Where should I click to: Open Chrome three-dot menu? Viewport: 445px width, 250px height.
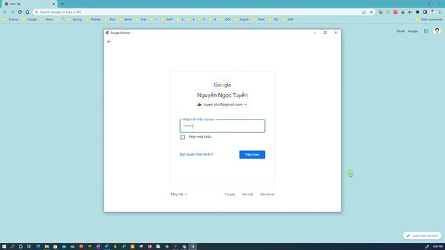[440, 12]
